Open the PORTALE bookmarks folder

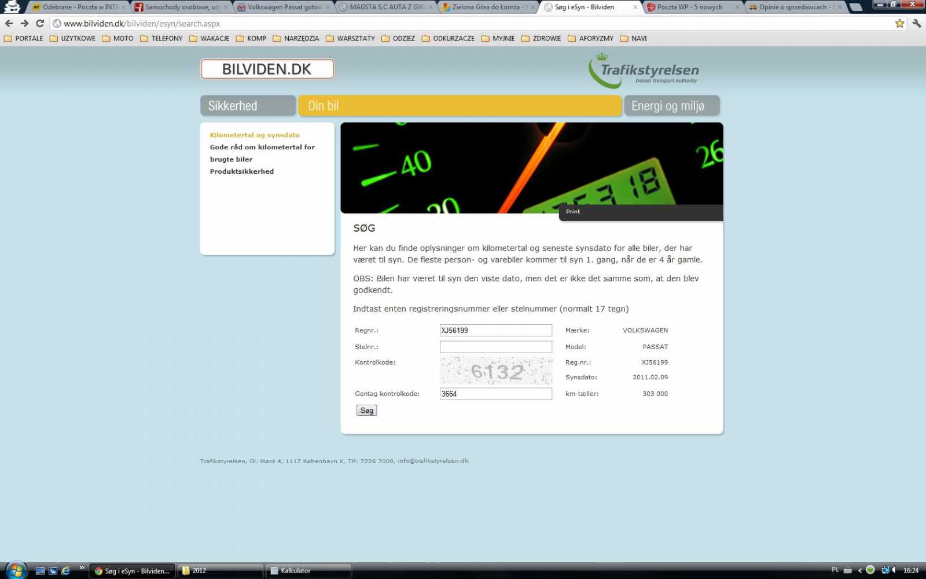[x=24, y=38]
